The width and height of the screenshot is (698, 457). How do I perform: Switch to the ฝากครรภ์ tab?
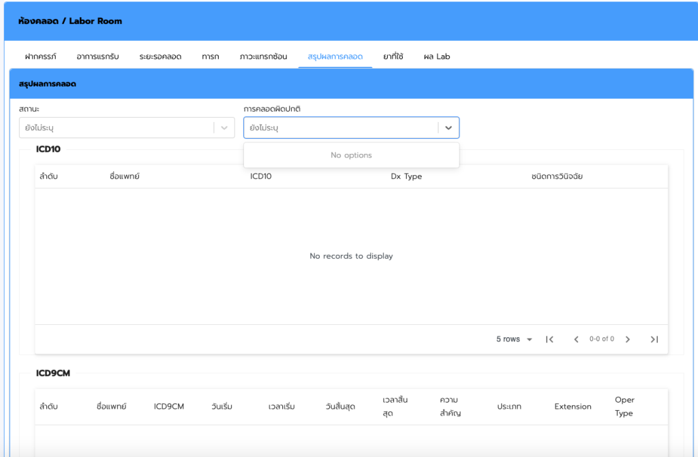(40, 57)
